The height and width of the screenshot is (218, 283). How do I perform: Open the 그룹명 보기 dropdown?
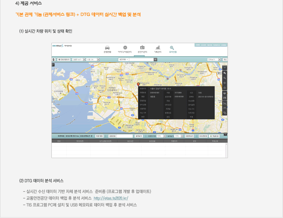pyautogui.click(x=79, y=60)
